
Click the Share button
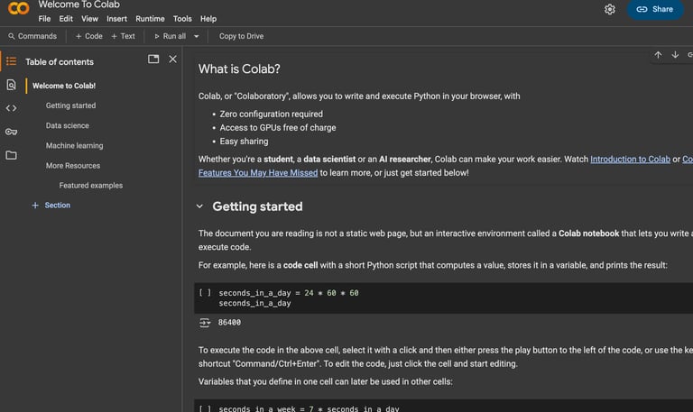point(655,9)
